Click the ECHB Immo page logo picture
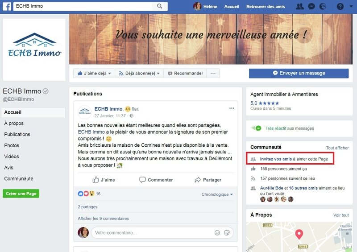This screenshot has height=252, width=357. tap(34, 50)
